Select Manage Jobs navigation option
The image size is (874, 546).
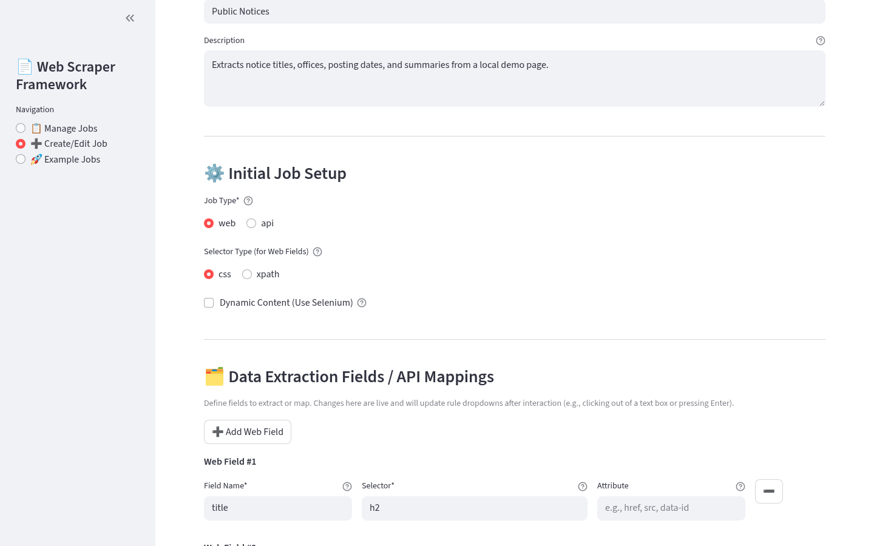pyautogui.click(x=57, y=128)
